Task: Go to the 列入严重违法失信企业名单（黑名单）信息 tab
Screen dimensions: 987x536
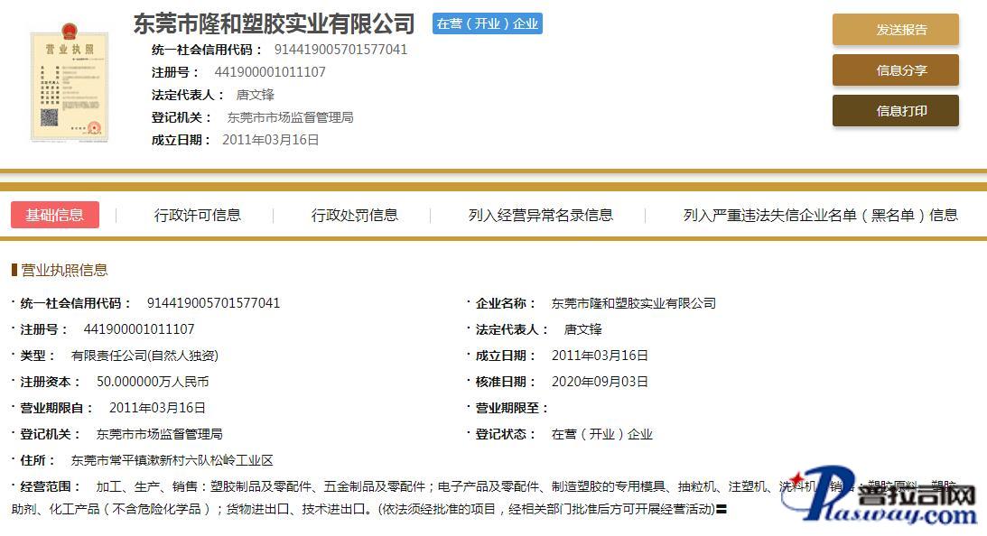Action: 820,215
